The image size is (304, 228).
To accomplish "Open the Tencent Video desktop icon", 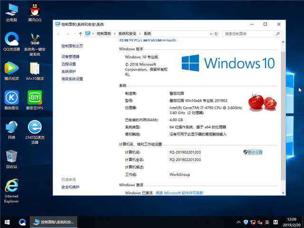I will click(x=11, y=70).
